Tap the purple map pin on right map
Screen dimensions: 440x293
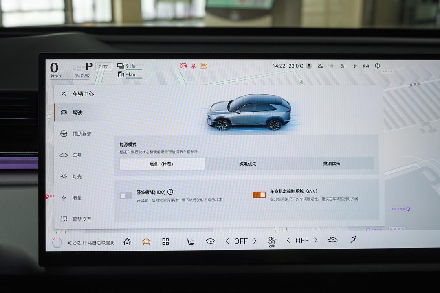408,209
